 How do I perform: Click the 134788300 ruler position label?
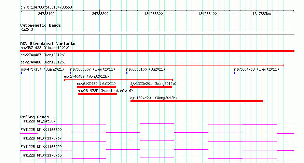(x=153, y=14)
